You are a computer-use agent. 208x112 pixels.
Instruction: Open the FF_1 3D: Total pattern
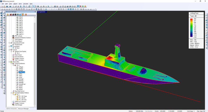[x=22, y=100]
